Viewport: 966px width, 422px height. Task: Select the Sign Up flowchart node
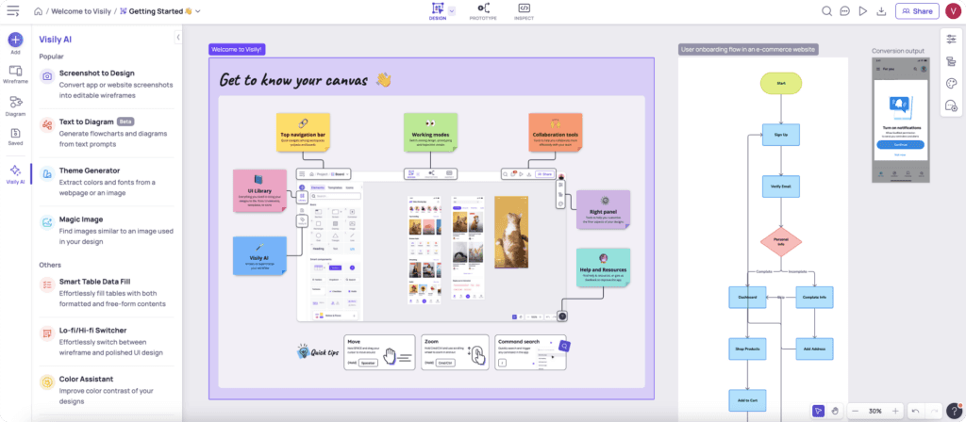780,135
